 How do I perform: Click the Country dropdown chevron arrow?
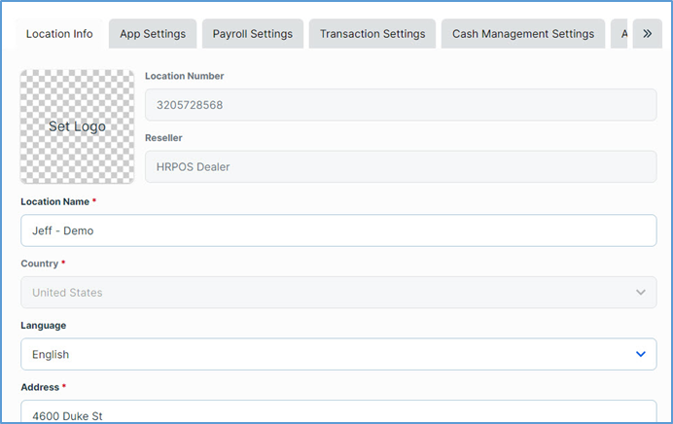pos(640,293)
